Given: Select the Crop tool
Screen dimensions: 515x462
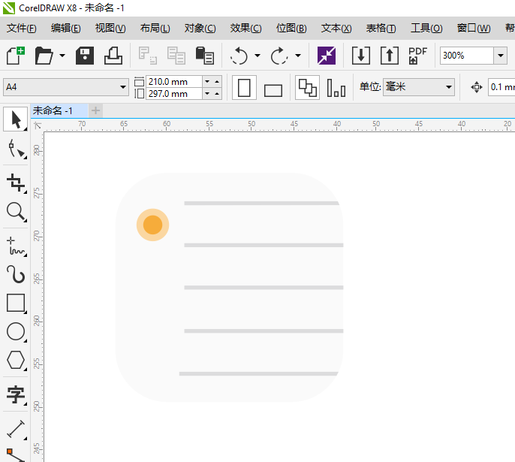Looking at the screenshot, I should click(x=15, y=181).
